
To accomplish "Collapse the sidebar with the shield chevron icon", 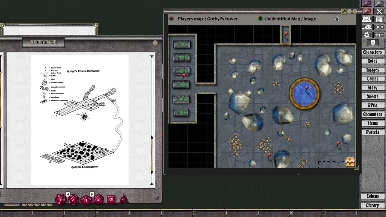I will [373, 42].
